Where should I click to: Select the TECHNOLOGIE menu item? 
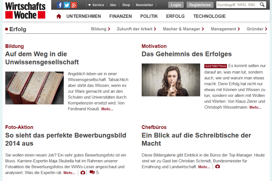210,16
